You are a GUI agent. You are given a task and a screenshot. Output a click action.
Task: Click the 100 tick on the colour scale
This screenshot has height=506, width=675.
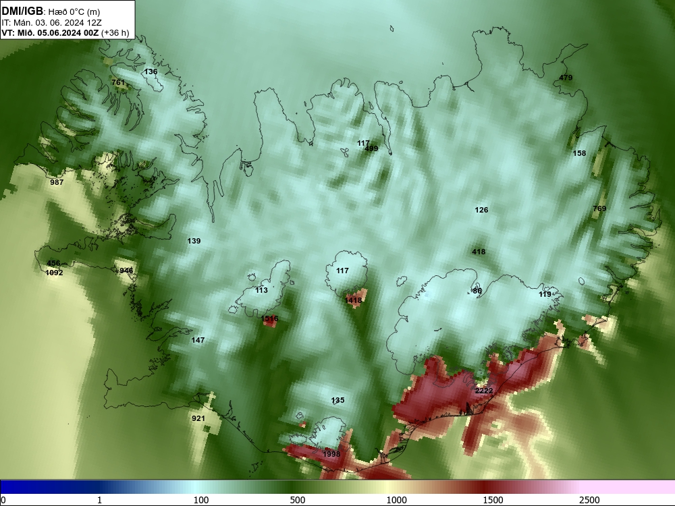[x=201, y=500]
